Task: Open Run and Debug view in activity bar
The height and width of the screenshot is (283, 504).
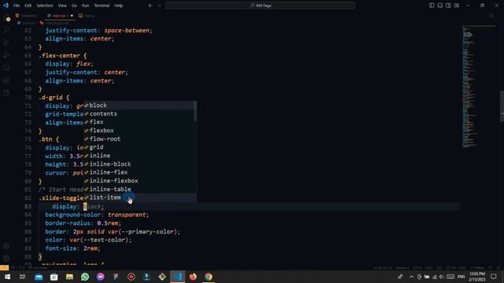Action: click(6, 55)
